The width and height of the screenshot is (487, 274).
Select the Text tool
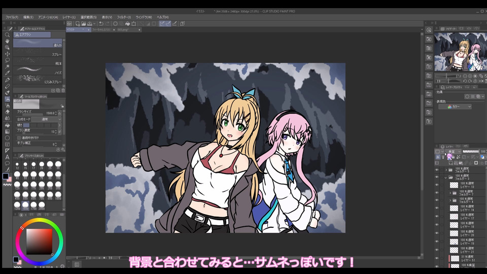[7, 157]
